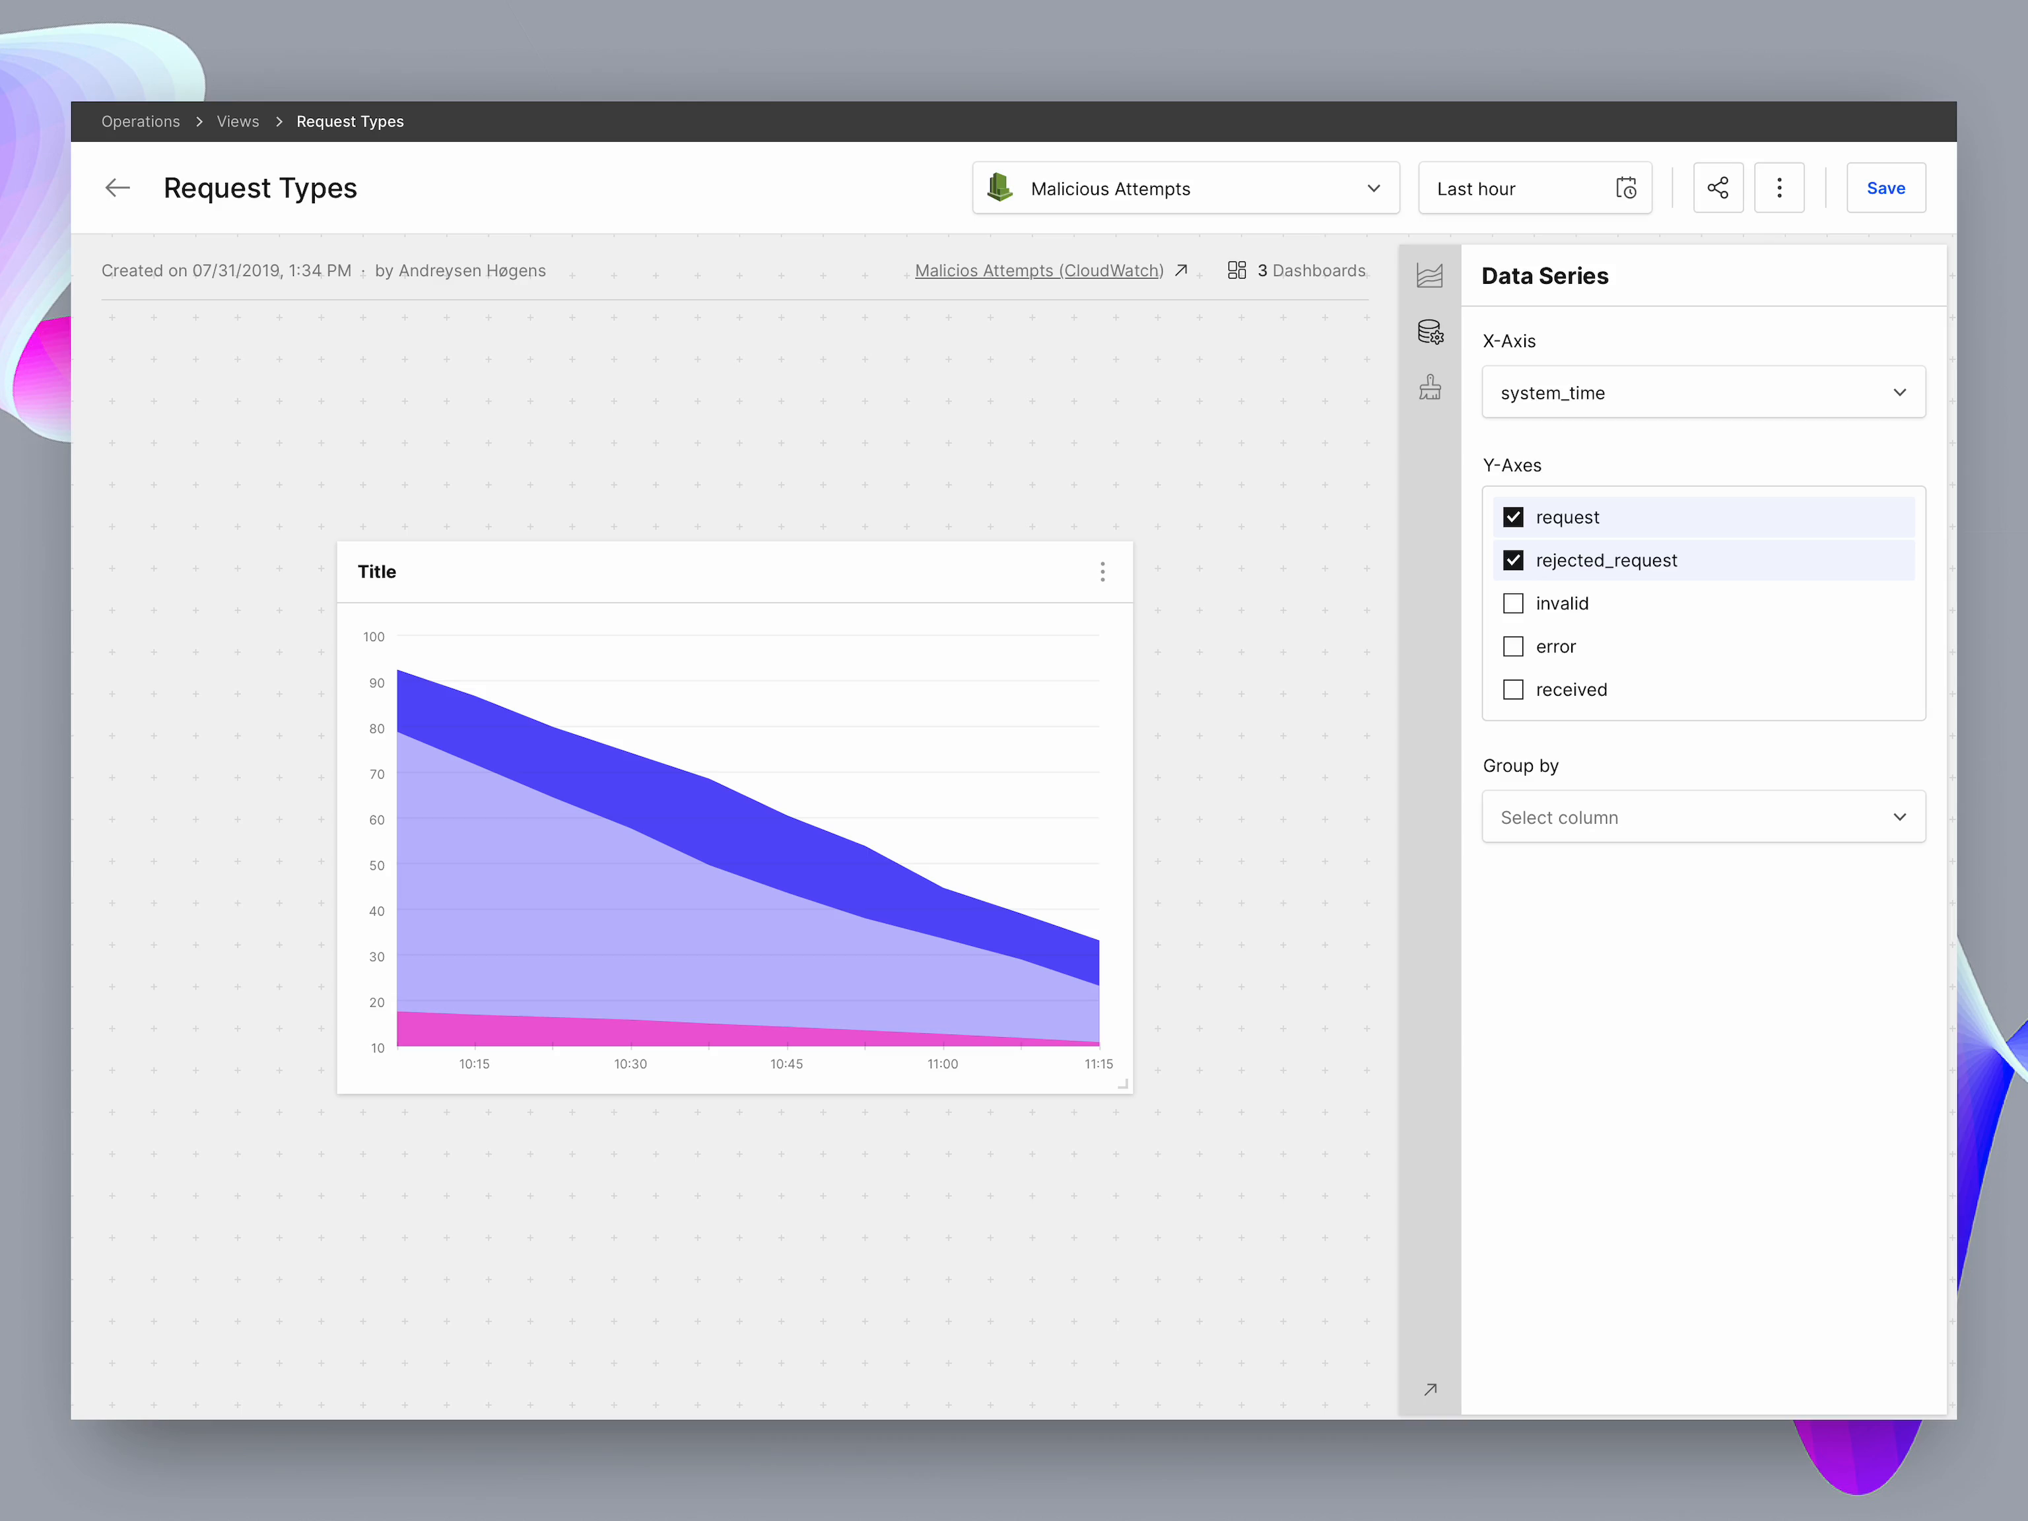Expand the Group by Select column dropdown

[1703, 817]
